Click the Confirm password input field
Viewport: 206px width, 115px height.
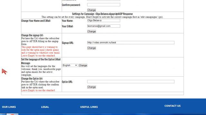click(x=104, y=5)
